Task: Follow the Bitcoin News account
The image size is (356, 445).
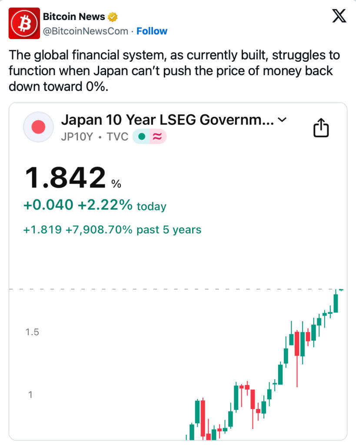Action: pyautogui.click(x=152, y=31)
